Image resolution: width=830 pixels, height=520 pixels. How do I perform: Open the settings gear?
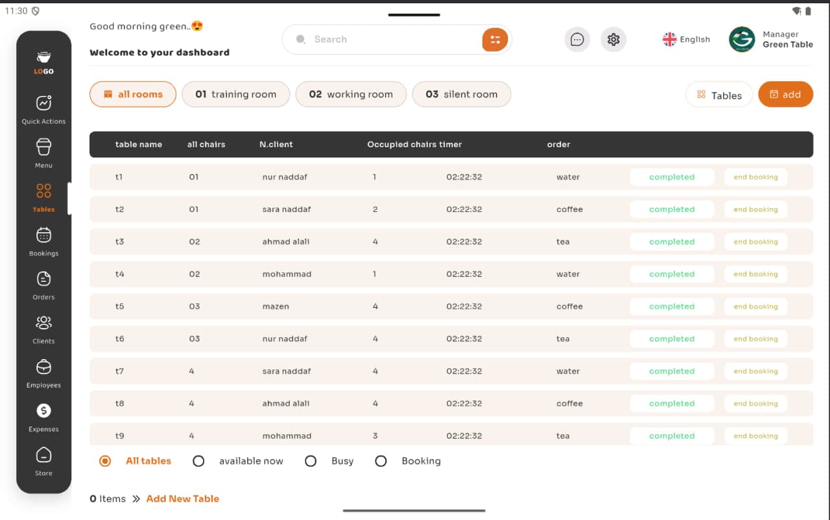(x=613, y=40)
